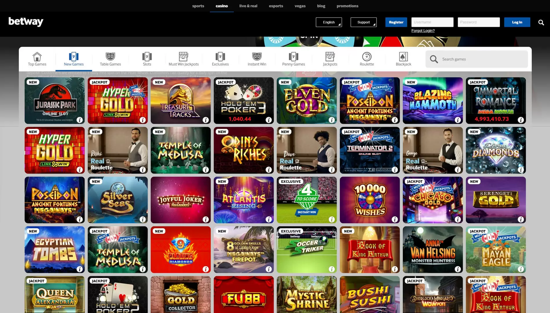This screenshot has height=313, width=550.
Task: Open FU88 game tile
Action: click(x=243, y=294)
